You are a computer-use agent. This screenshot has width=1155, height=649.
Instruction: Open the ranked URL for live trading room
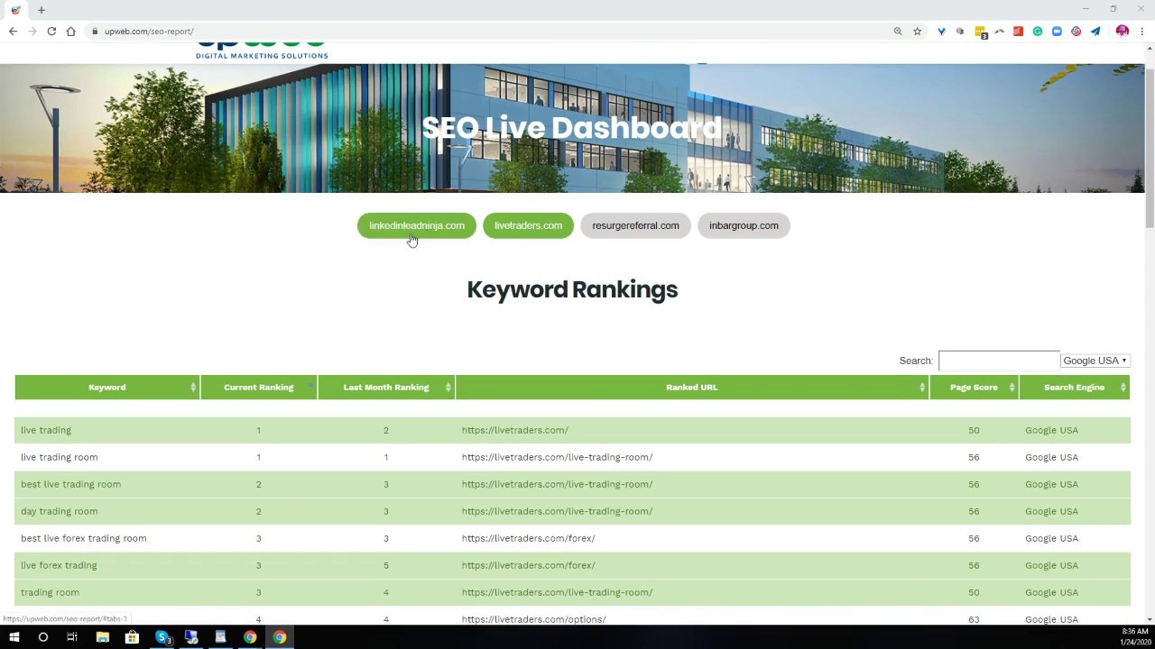pos(557,457)
